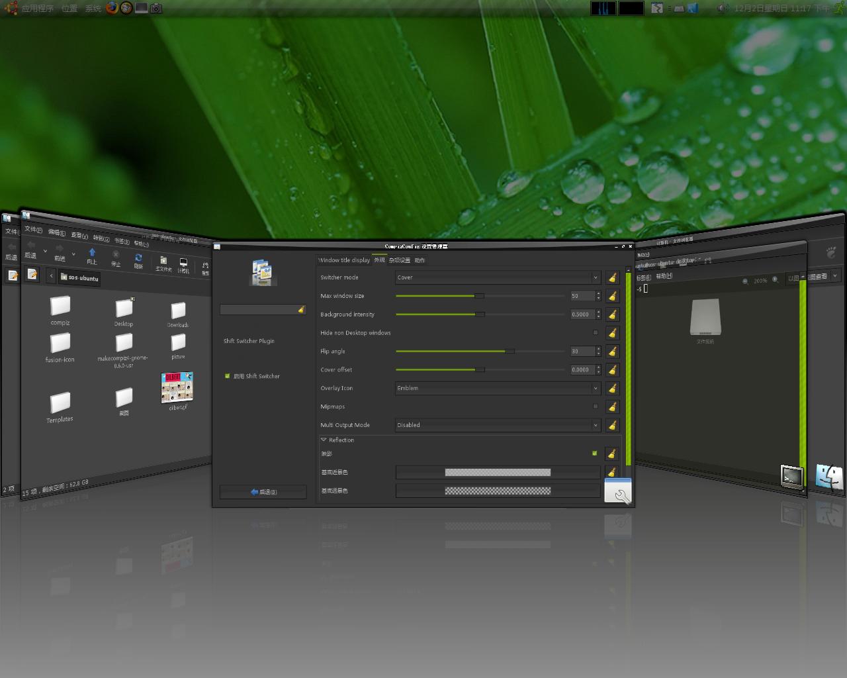This screenshot has height=678, width=847.
Task: Switch to the 杂项设置 tab
Action: [400, 260]
